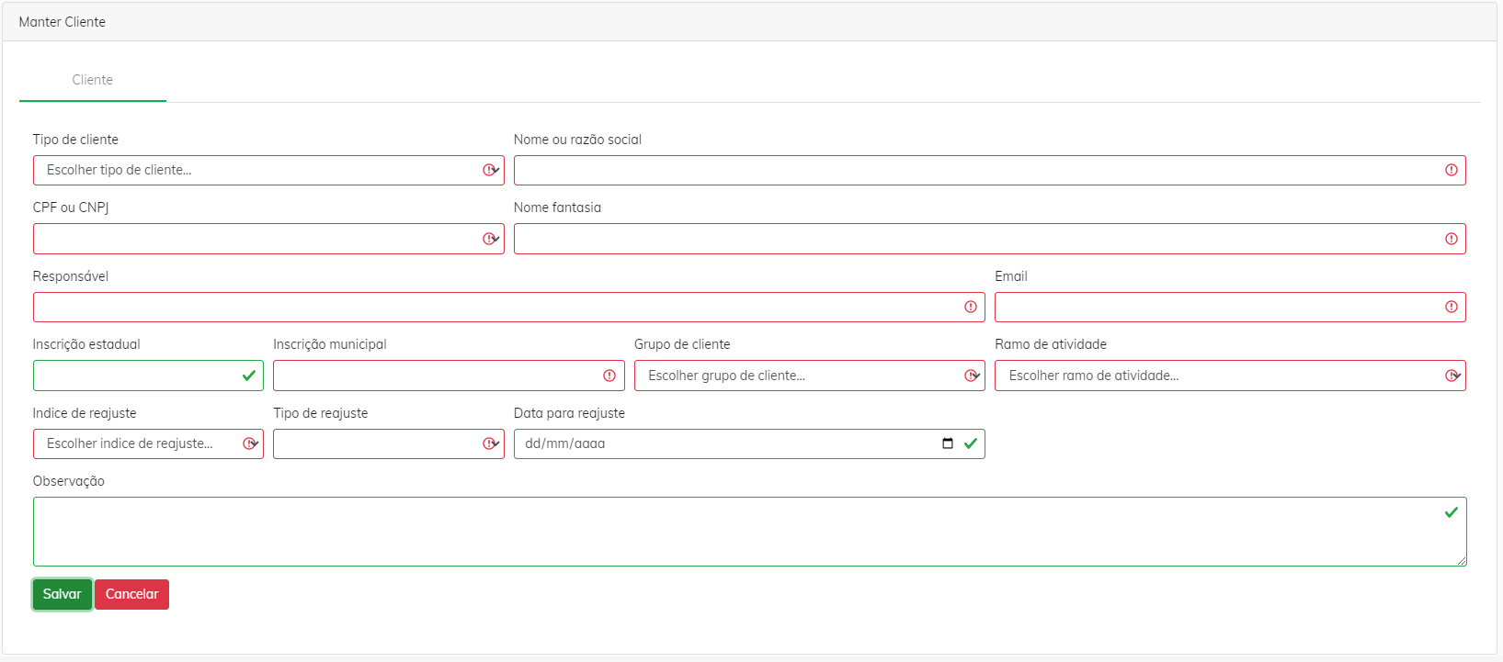Open the calendar picker for Data para reajuste
Viewport: 1503px width, 662px height.
(x=948, y=443)
